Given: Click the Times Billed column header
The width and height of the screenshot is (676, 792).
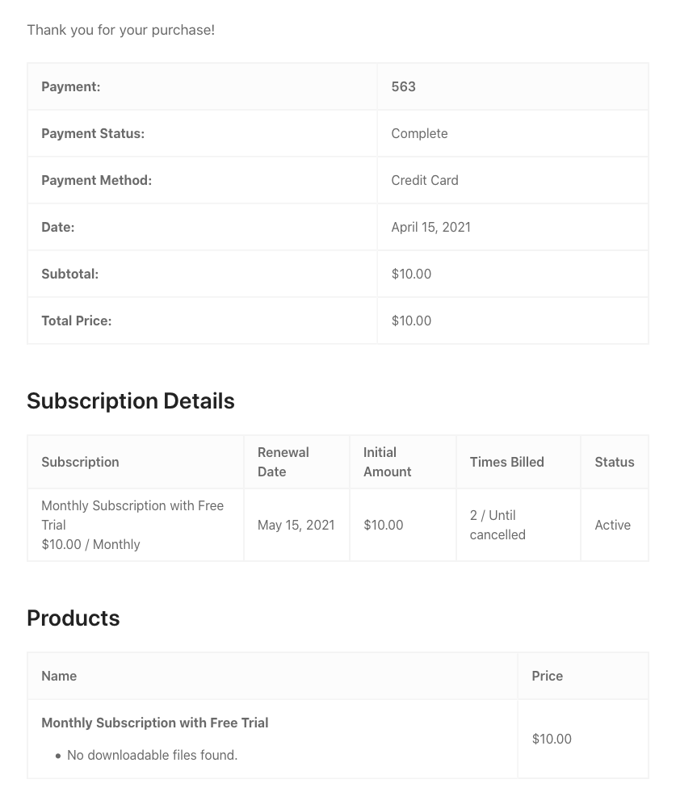Looking at the screenshot, I should click(506, 462).
